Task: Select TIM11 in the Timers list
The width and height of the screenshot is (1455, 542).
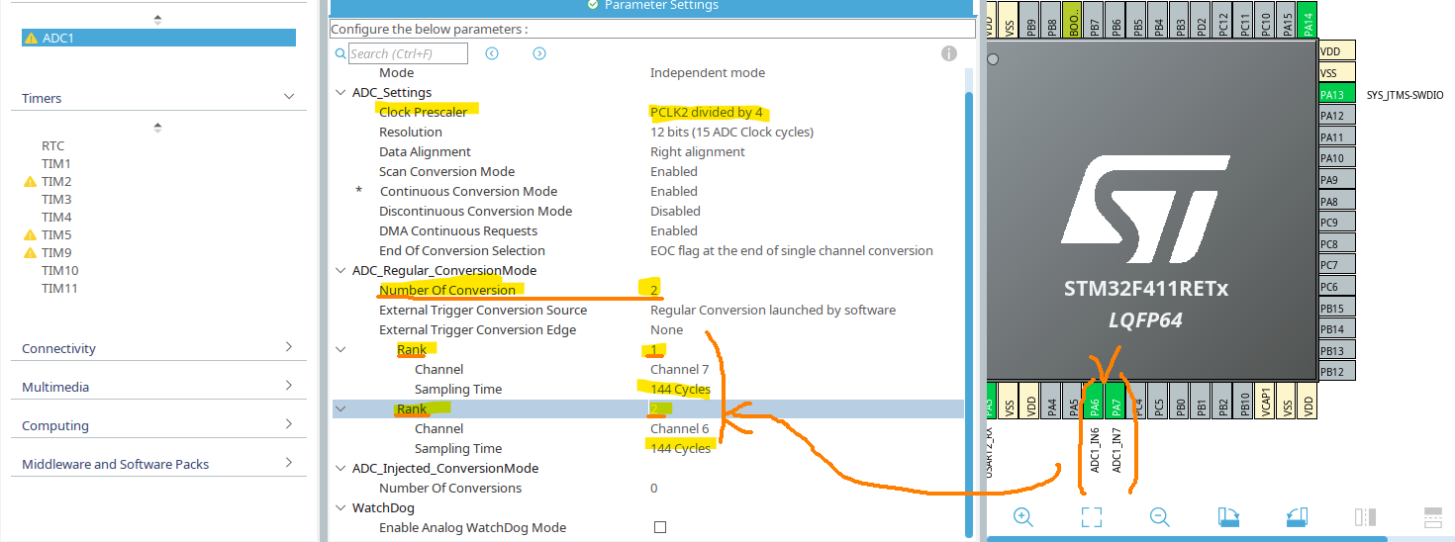Action: [x=59, y=288]
